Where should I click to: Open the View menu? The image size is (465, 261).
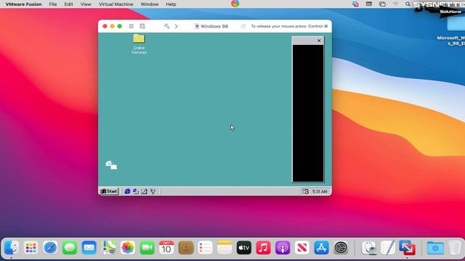click(86, 4)
